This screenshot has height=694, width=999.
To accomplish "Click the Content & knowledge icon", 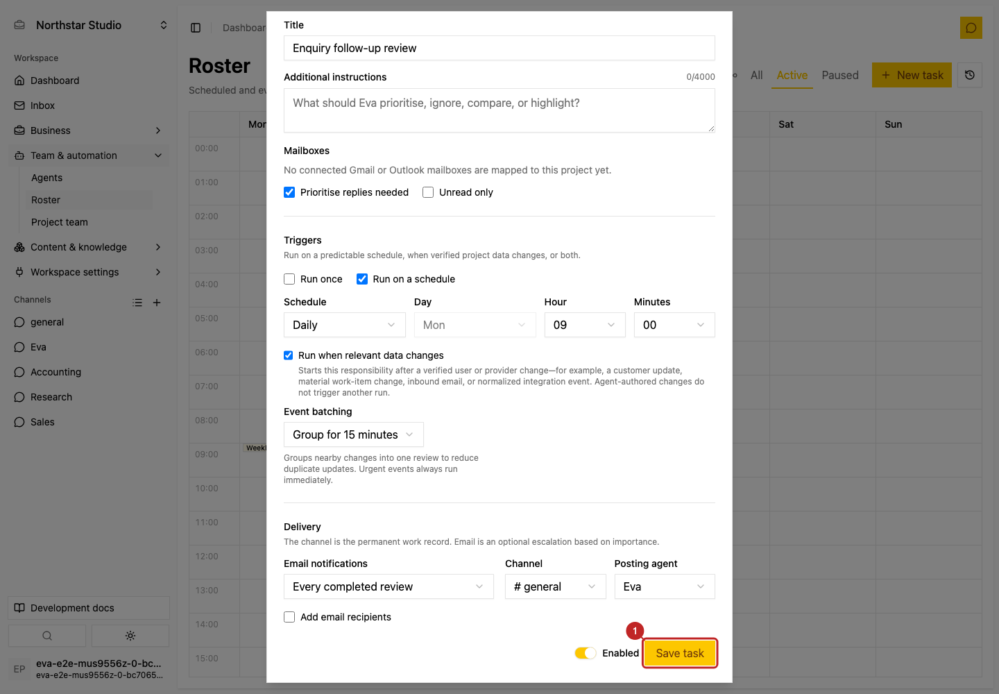I will point(19,247).
